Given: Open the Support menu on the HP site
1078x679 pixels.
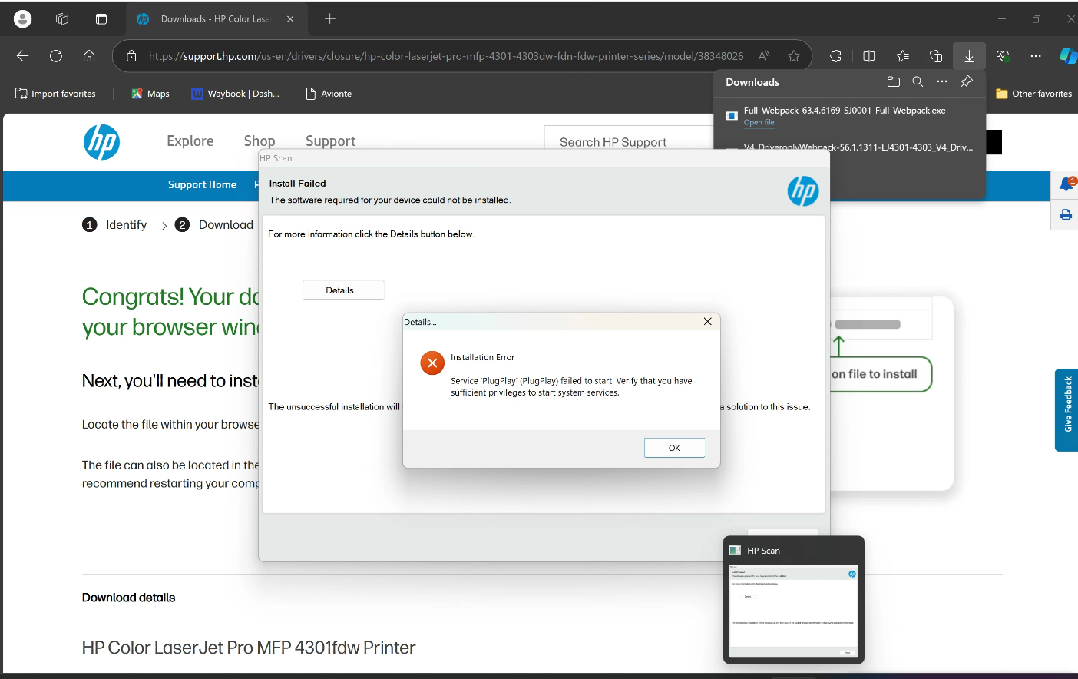Looking at the screenshot, I should point(330,141).
